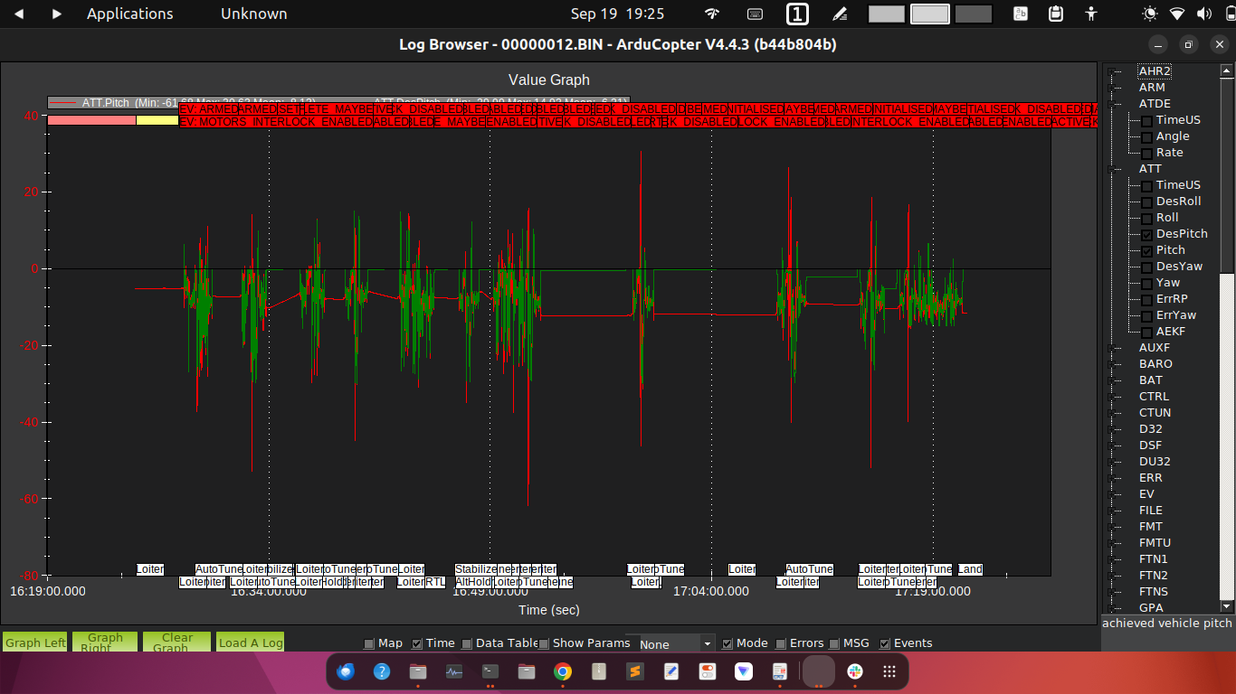This screenshot has width=1236, height=694.
Task: Click the date and time in the top bar
Action: (x=618, y=14)
